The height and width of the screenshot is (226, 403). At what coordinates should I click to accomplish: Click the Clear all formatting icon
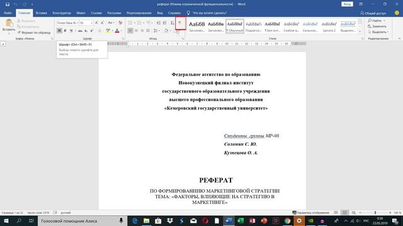coord(120,23)
